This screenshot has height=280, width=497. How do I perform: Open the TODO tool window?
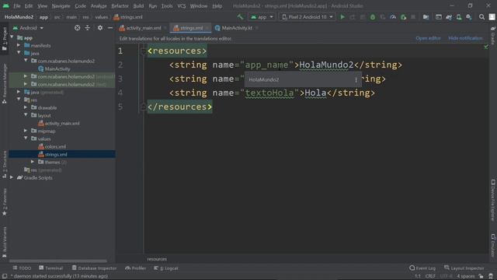(22, 268)
